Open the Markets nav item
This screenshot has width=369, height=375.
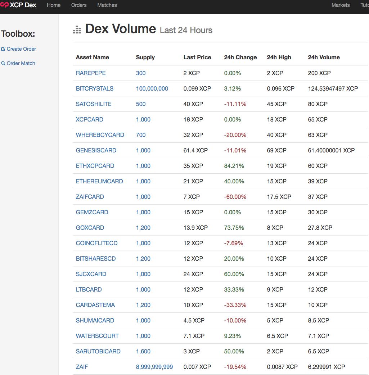pyautogui.click(x=341, y=5)
